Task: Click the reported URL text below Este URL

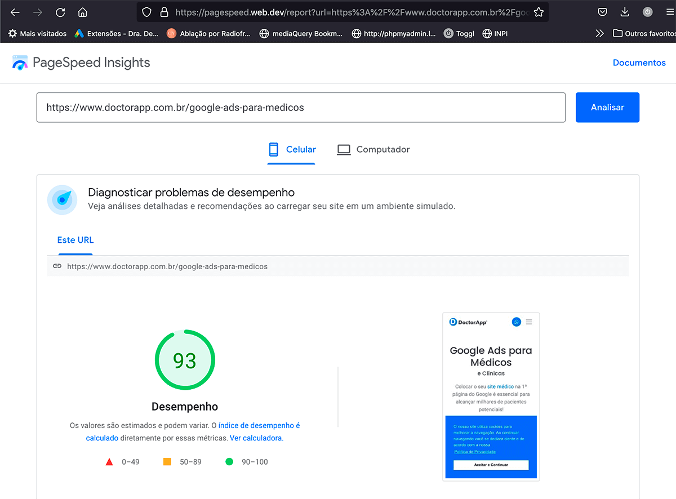Action: coord(167,266)
